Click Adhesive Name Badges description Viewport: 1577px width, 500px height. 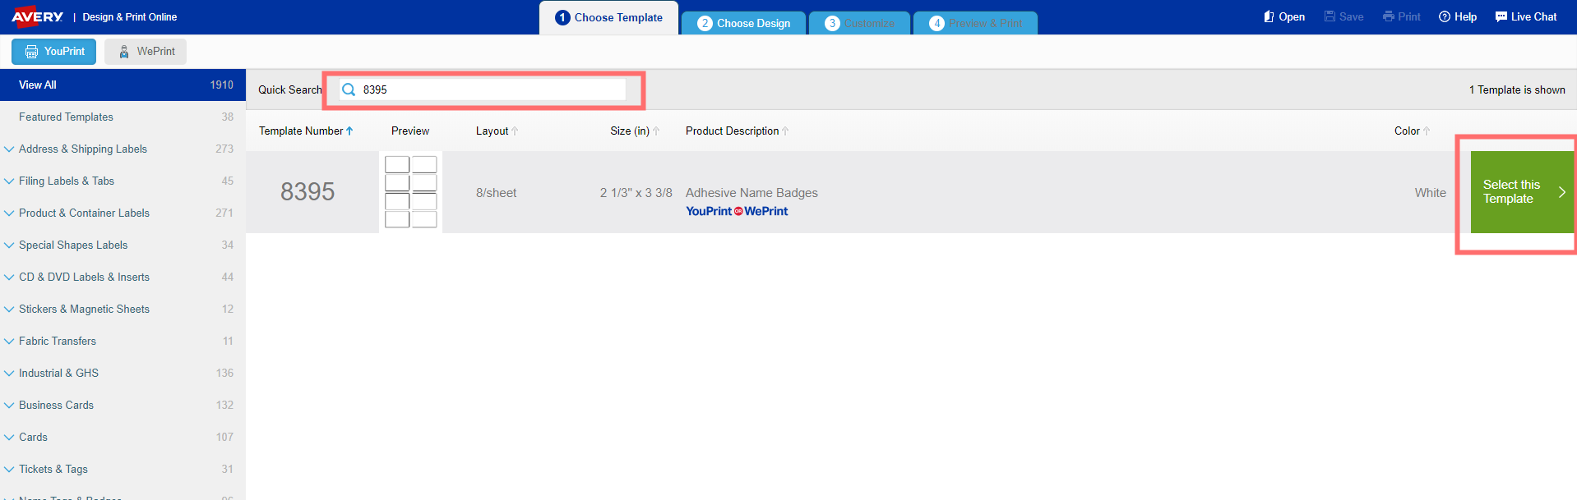tap(752, 193)
